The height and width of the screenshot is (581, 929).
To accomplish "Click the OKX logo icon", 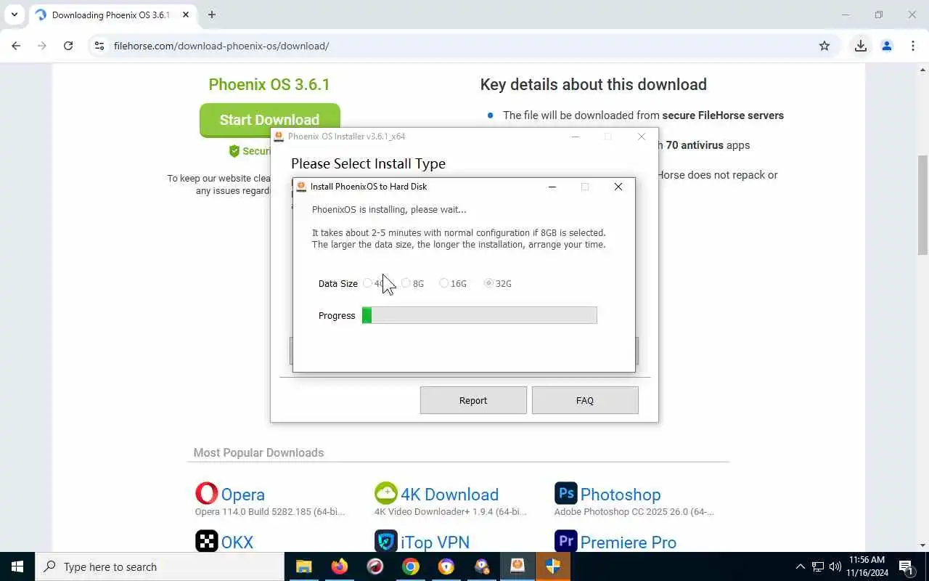I will [207, 541].
